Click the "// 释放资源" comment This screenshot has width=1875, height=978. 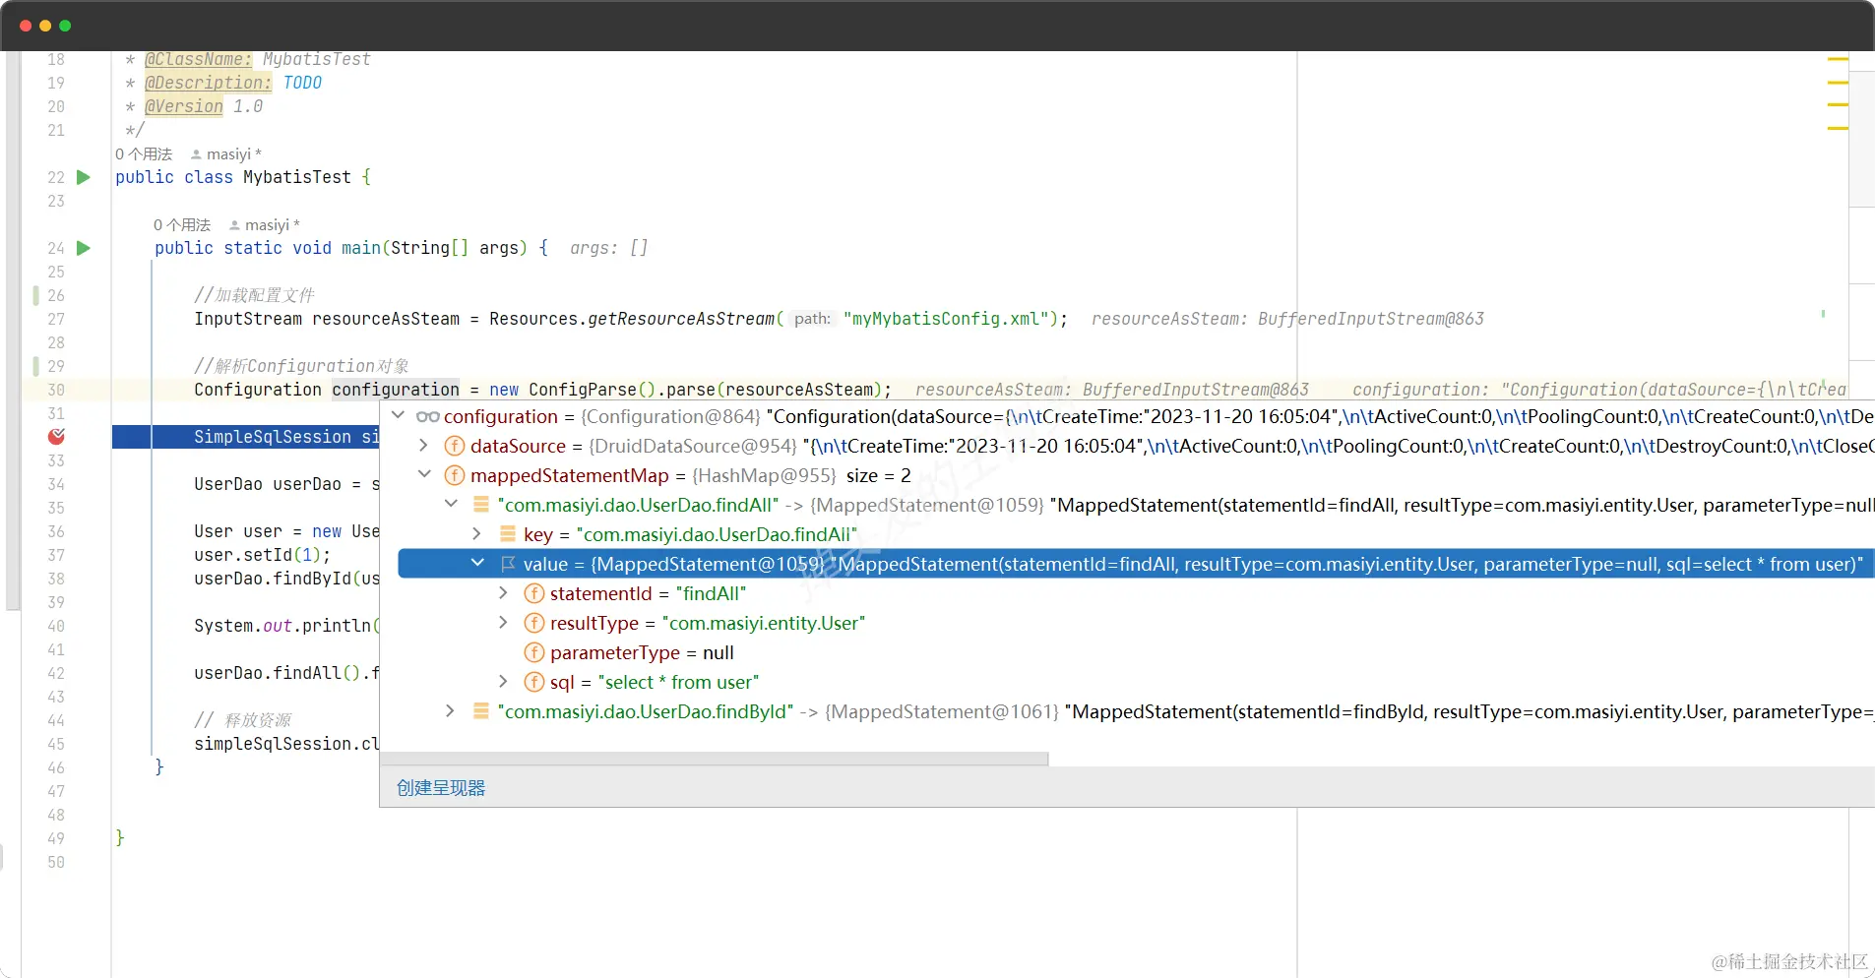pos(243,720)
